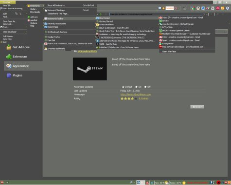Click the yellow star in address bar
231x185 pixels.
(163, 8)
